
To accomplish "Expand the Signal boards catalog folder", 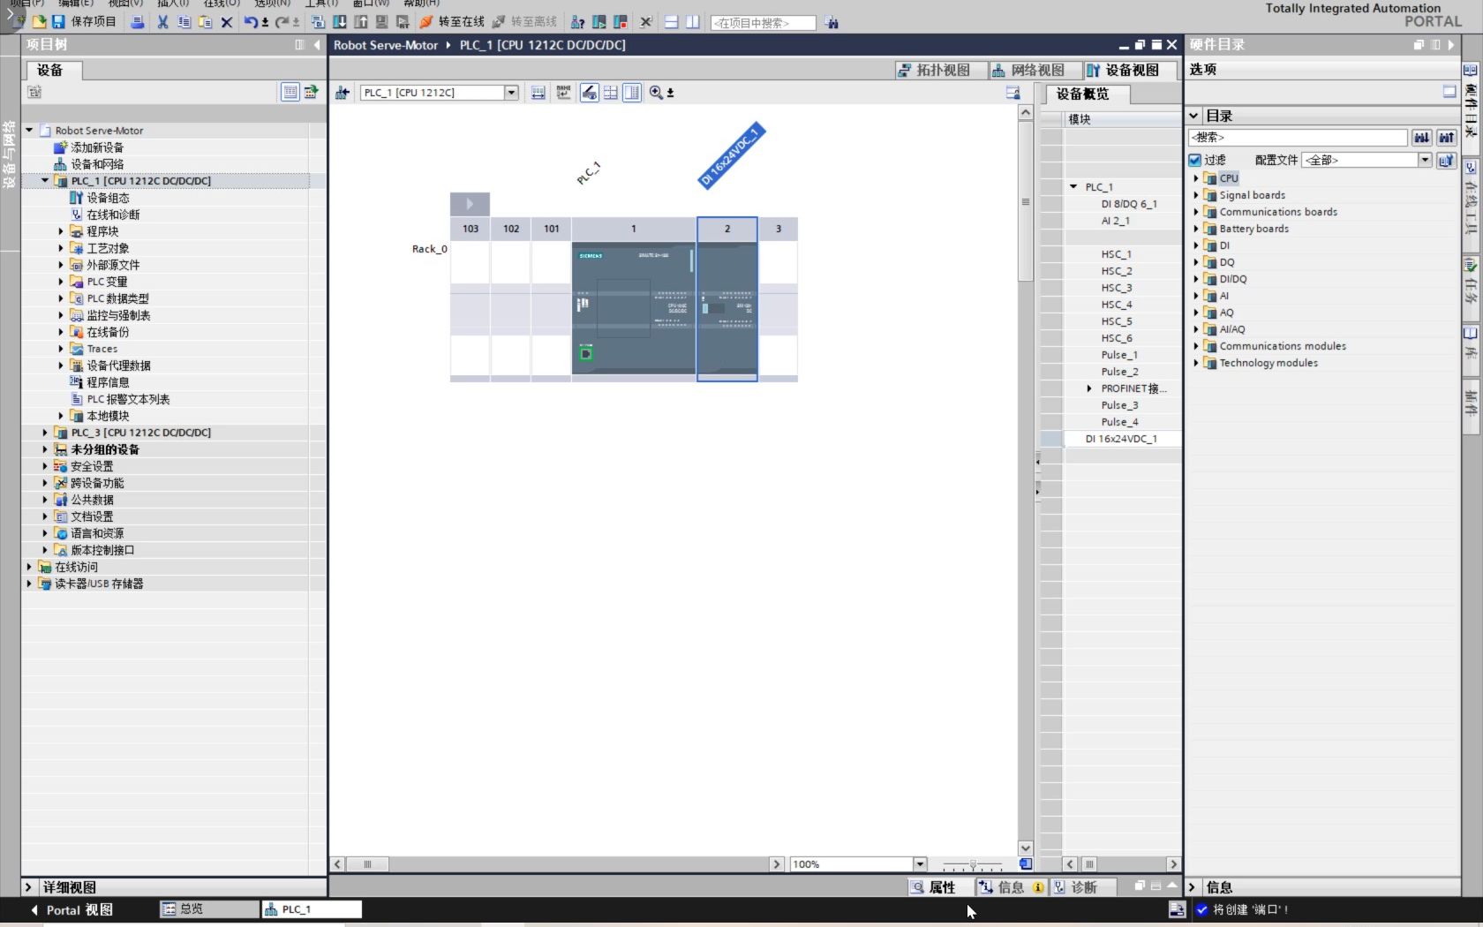I will 1196,195.
